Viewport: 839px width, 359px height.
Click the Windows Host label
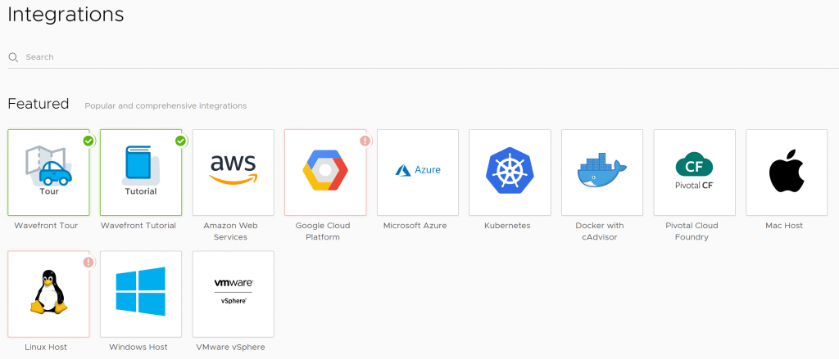[138, 348]
